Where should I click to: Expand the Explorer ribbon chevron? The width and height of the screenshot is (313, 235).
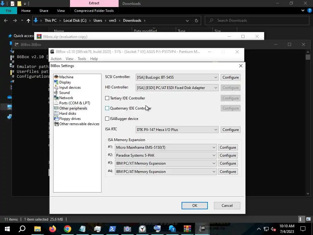coord(303,11)
